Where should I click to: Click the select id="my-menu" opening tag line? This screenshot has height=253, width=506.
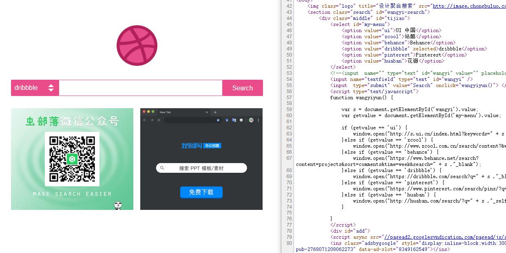pos(360,24)
